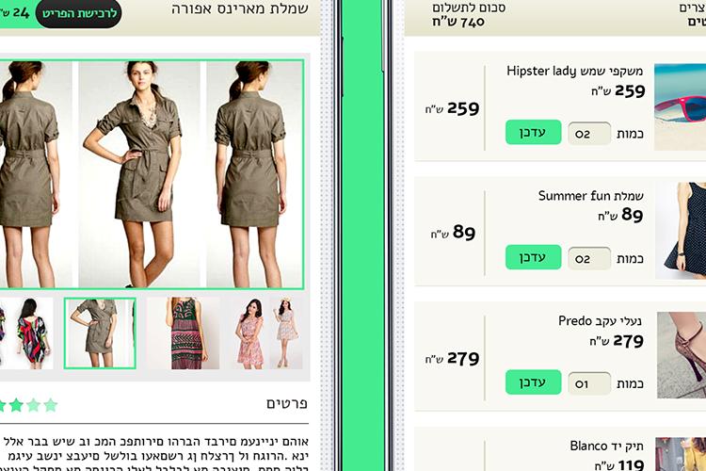Open the polka dot dress product image
706x471 pixels.
point(681,231)
